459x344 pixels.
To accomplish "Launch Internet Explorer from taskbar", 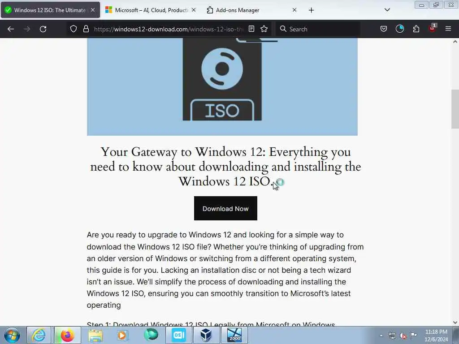I will tap(39, 335).
